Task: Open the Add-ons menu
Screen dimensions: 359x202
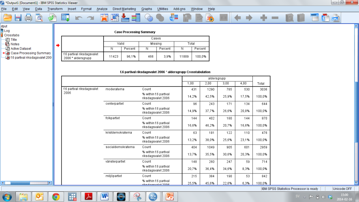Action: (179, 9)
